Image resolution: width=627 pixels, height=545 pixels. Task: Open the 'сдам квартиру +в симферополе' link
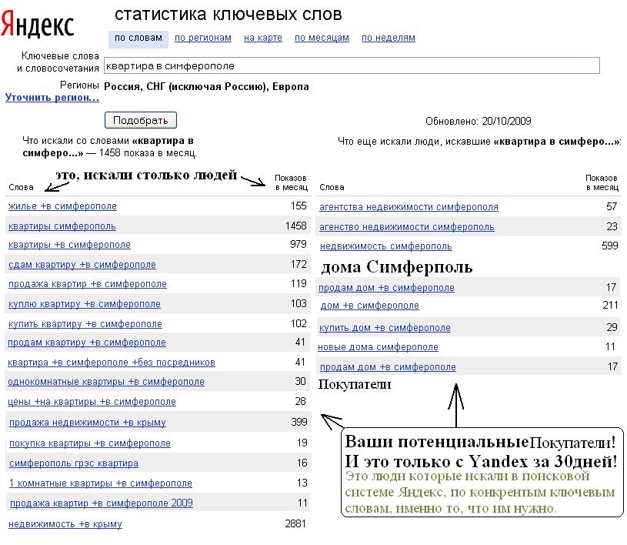coord(82,265)
